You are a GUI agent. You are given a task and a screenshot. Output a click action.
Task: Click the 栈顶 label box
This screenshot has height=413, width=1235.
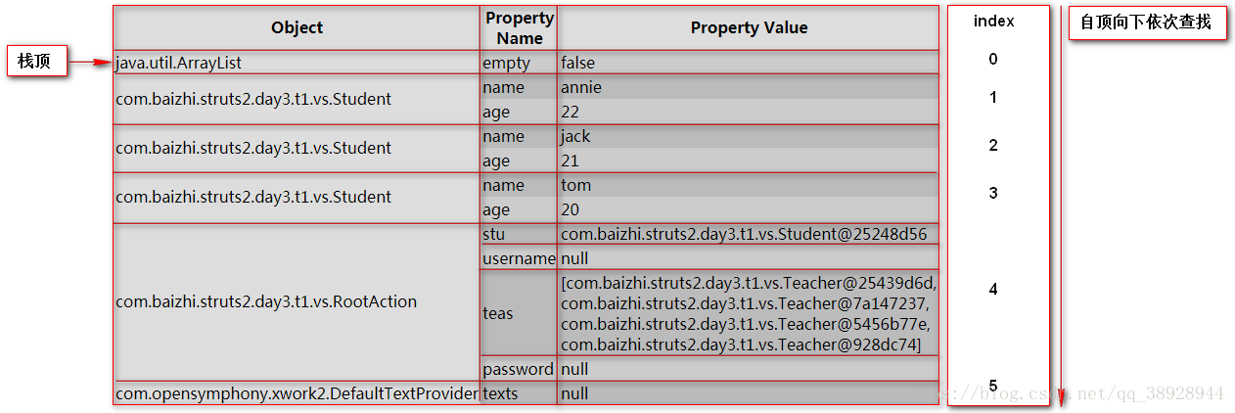(x=37, y=62)
